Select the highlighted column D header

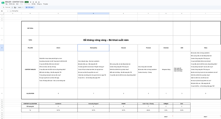(x=93, y=13)
